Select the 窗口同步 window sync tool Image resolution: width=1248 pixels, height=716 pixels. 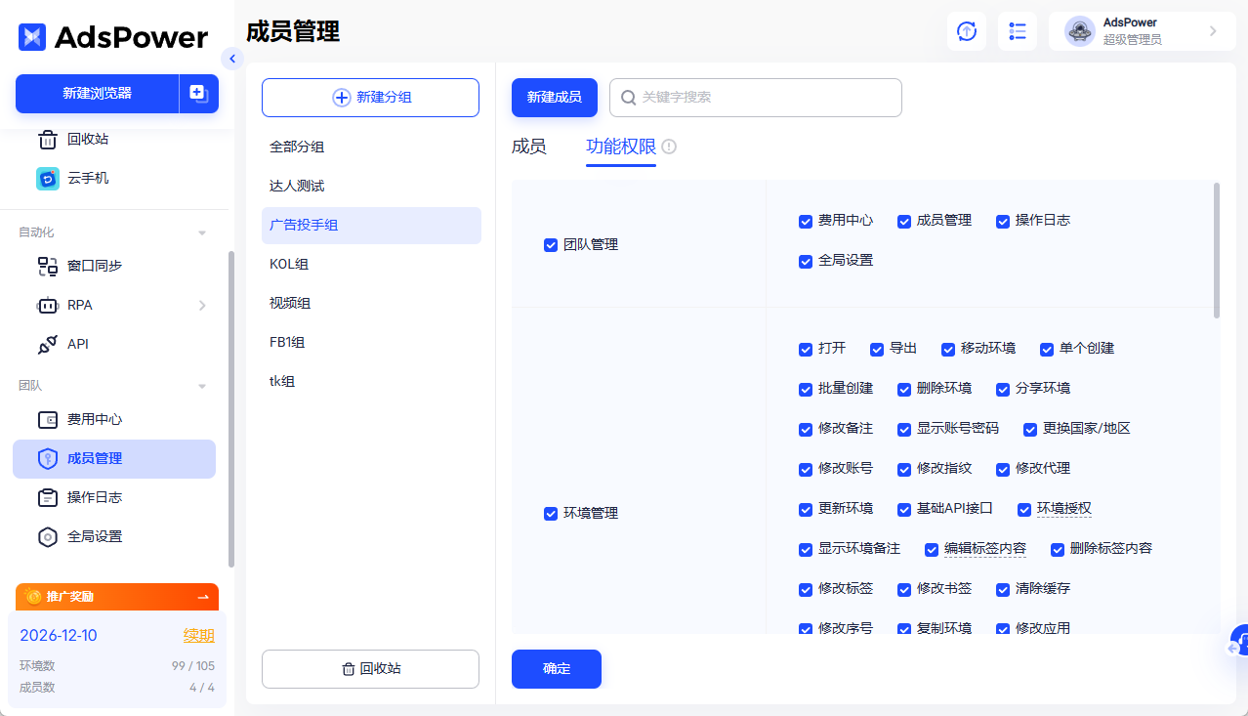[x=95, y=265]
